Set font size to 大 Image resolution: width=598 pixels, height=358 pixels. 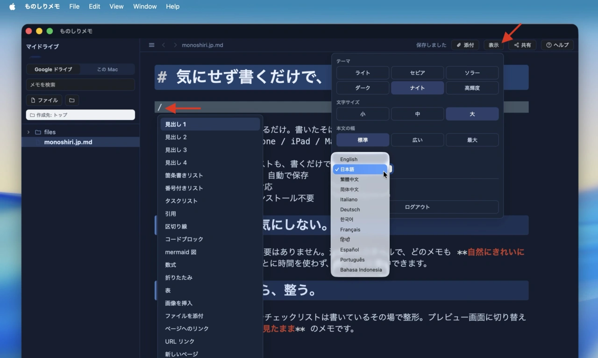[472, 114]
